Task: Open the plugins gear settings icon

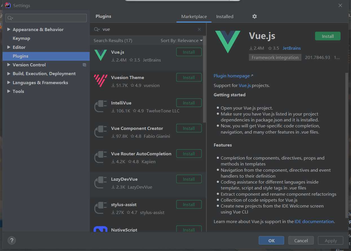Action: click(x=254, y=16)
